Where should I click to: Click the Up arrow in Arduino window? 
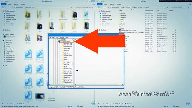tap(106, 7)
